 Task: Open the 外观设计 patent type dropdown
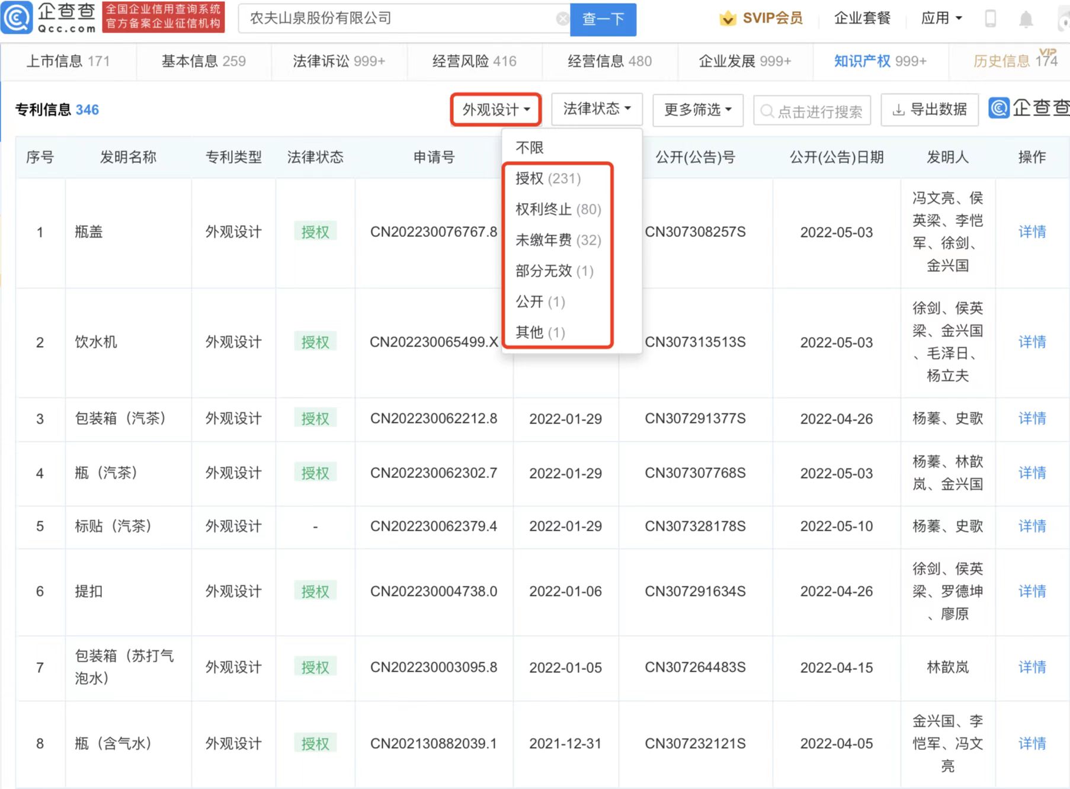pos(496,110)
